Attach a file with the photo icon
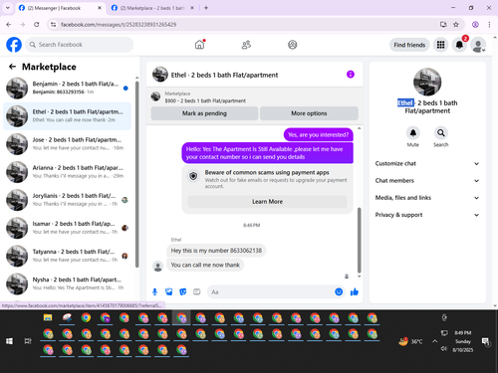The width and height of the screenshot is (498, 373). pos(169,291)
